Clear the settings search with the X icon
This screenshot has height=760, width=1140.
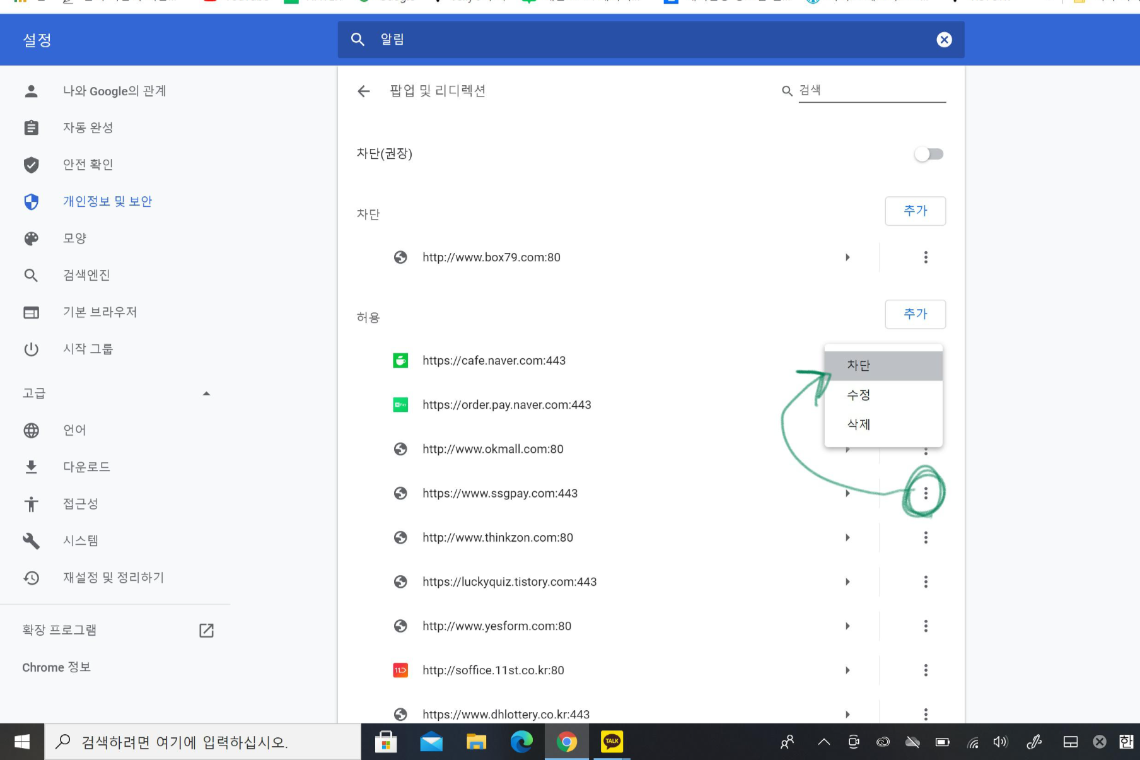pyautogui.click(x=944, y=40)
